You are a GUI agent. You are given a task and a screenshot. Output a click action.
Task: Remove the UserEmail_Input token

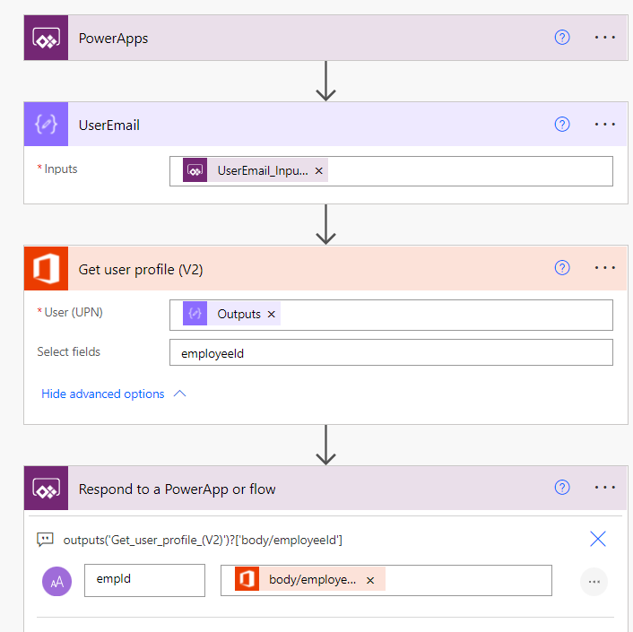[318, 170]
